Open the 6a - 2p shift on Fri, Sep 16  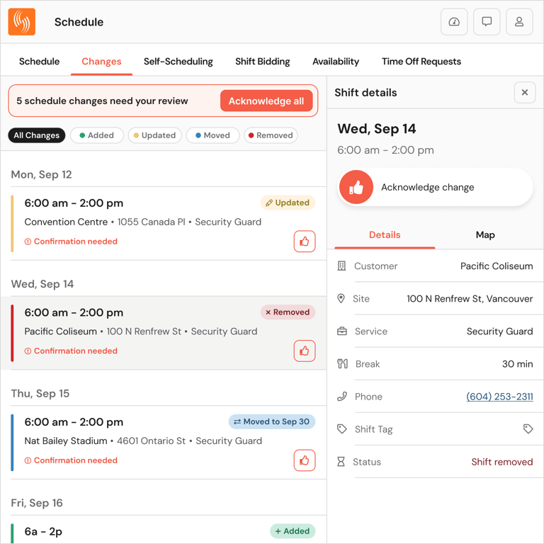pyautogui.click(x=163, y=530)
